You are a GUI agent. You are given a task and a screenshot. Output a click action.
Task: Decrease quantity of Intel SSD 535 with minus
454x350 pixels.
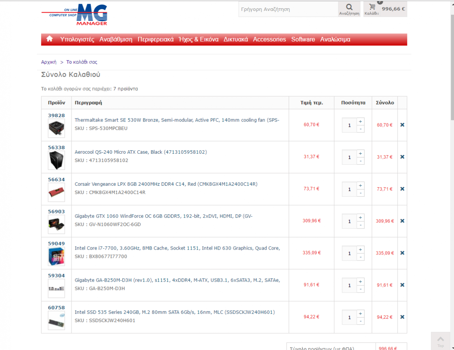pyautogui.click(x=361, y=321)
